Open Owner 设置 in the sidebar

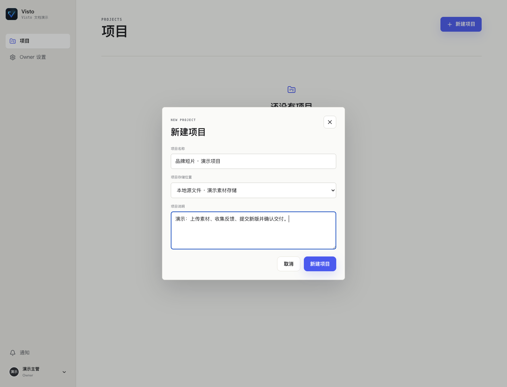coord(38,57)
